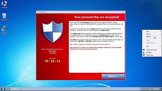Open the Windows Start orb

coord(3,89)
